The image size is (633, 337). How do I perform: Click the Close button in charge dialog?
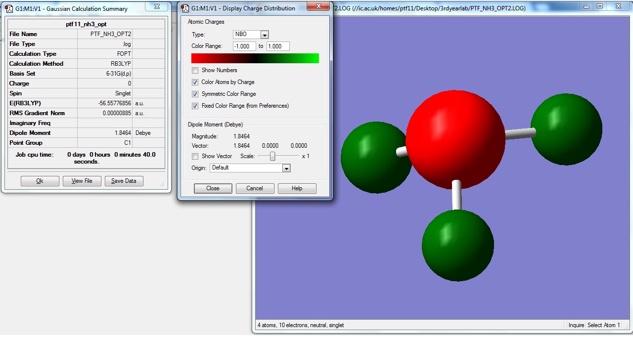pos(213,188)
